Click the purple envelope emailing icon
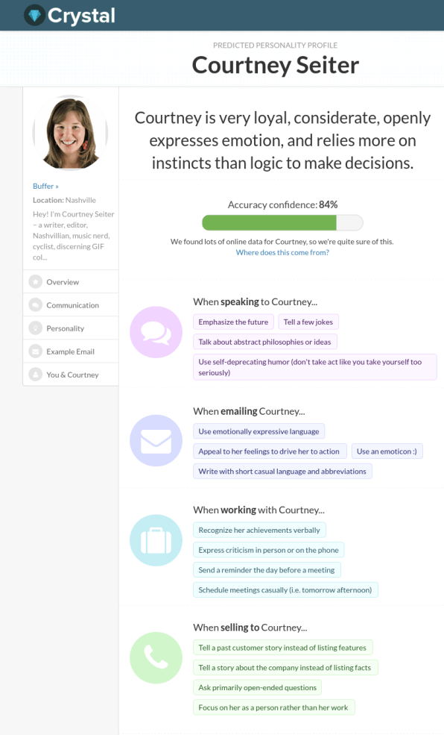Screen dimensions: 444x735 (156, 440)
